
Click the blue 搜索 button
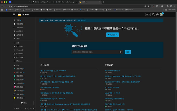click(x=128, y=52)
